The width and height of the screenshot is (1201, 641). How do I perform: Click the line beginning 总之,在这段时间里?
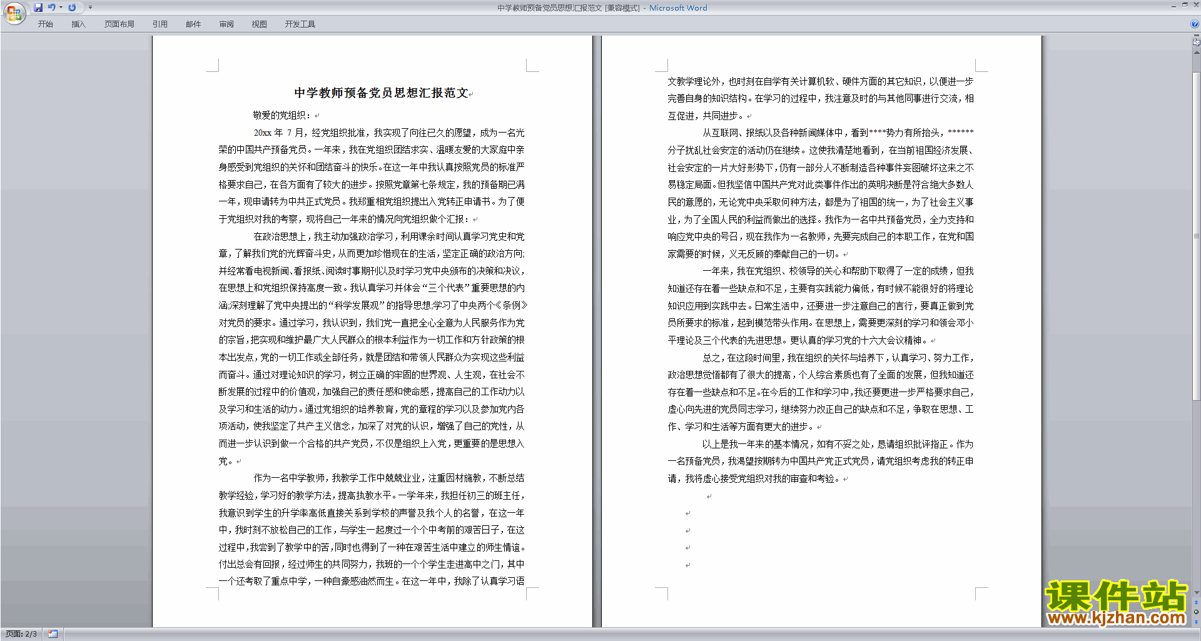pos(838,358)
